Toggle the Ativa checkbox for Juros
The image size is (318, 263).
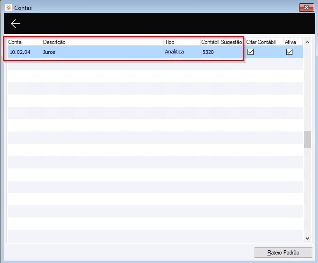[x=289, y=52]
